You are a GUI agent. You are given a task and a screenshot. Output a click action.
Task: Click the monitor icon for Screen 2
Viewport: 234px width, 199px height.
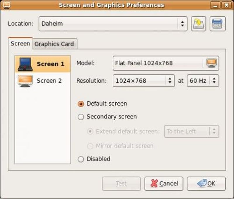pos(25,81)
